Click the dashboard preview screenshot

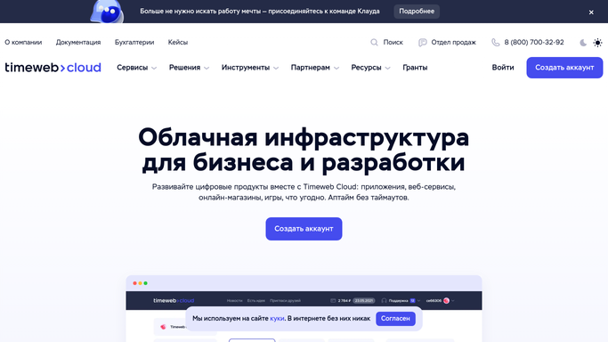[304, 309]
